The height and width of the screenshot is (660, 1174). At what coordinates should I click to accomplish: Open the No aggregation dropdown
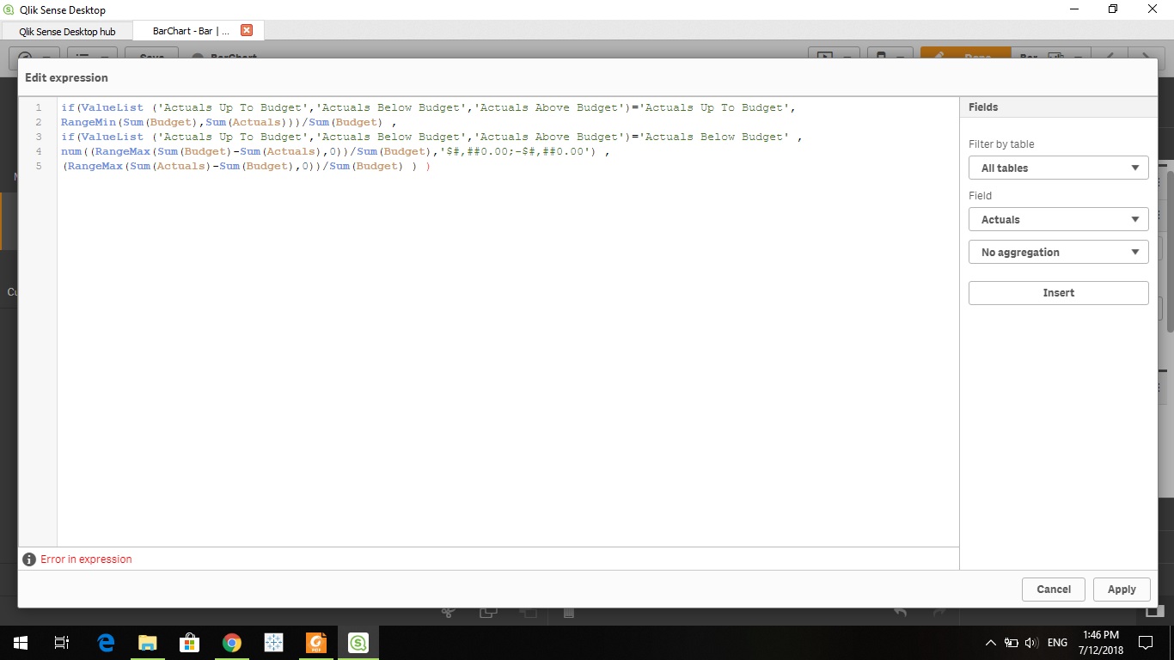1059,253
